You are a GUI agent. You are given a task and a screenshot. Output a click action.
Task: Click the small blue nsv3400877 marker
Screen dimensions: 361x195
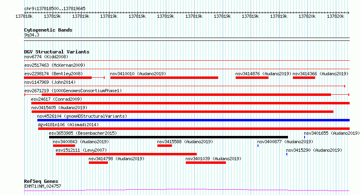point(258,146)
